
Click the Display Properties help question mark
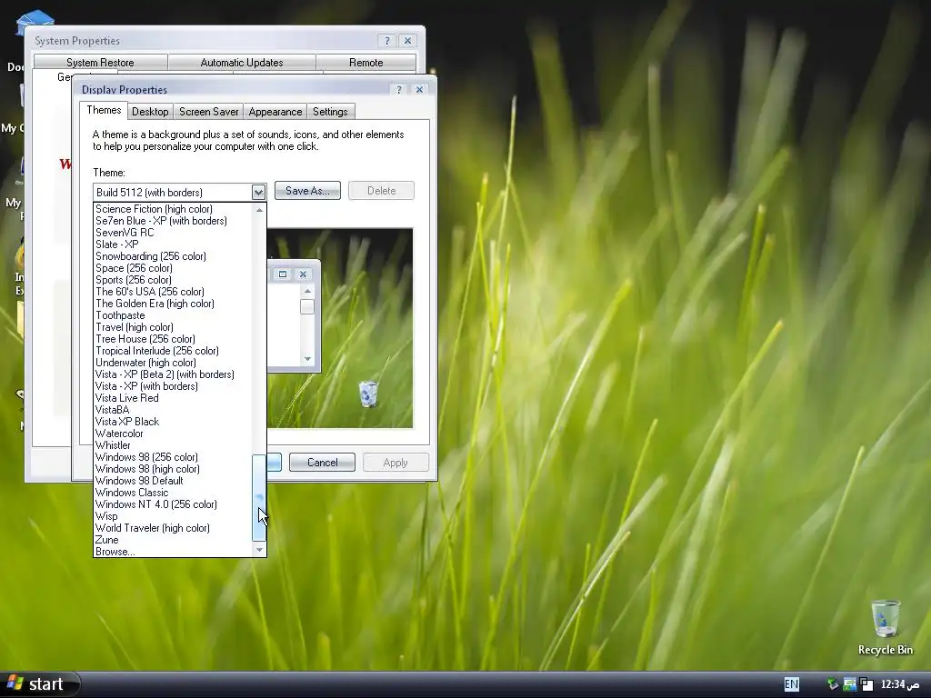point(399,90)
